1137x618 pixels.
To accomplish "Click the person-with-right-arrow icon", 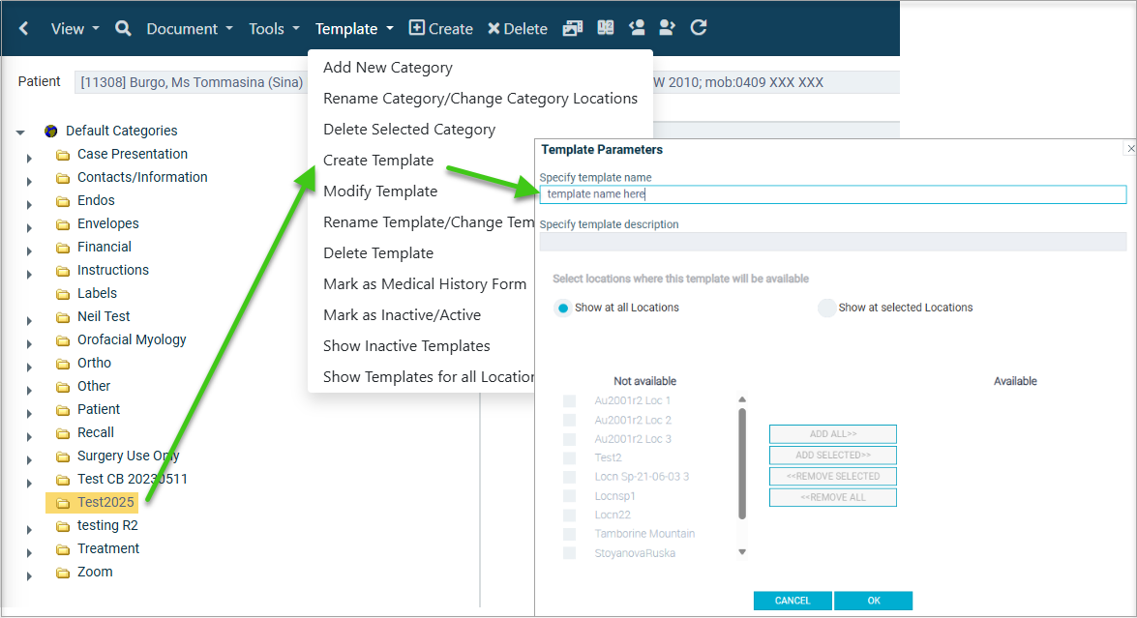I will [667, 27].
